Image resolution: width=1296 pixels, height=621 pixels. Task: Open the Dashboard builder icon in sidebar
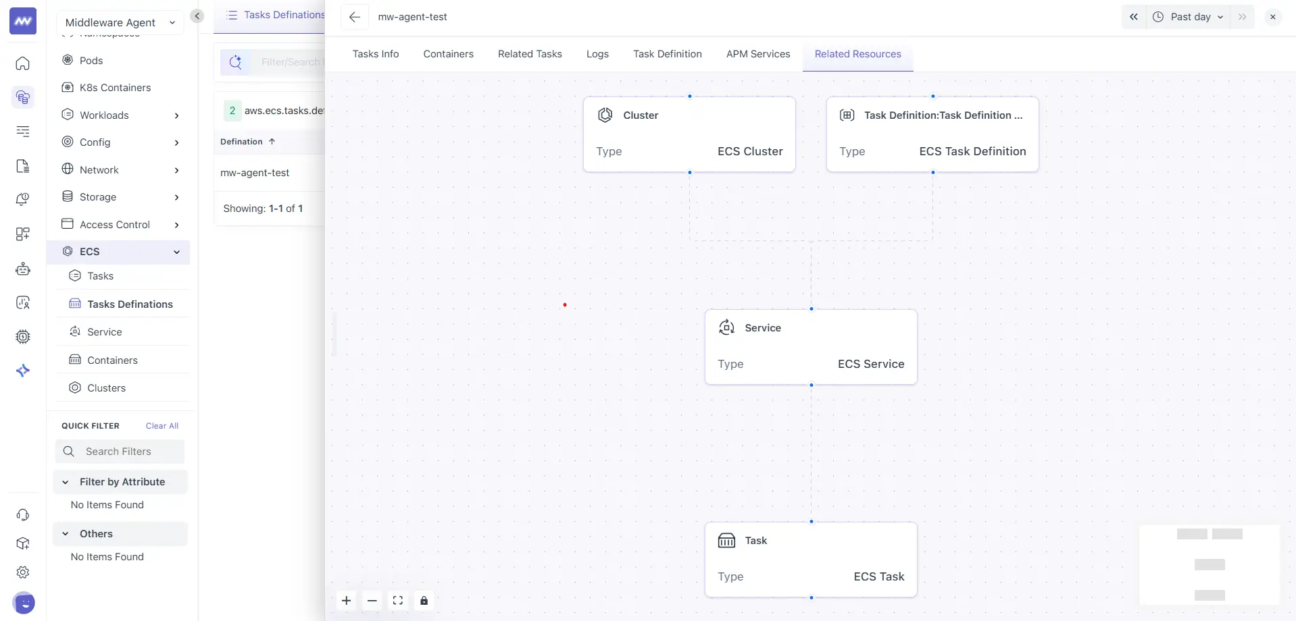point(23,234)
